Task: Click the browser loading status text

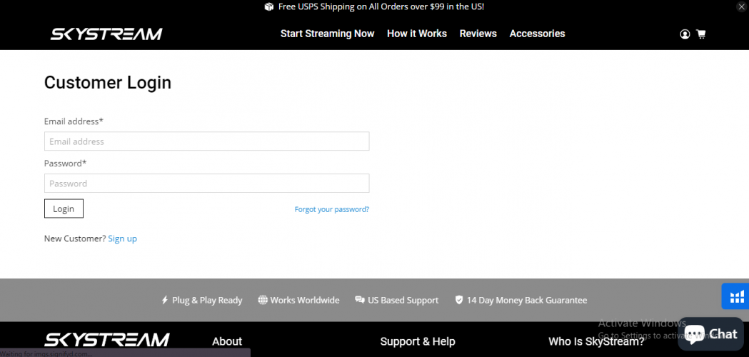Action: pyautogui.click(x=46, y=353)
